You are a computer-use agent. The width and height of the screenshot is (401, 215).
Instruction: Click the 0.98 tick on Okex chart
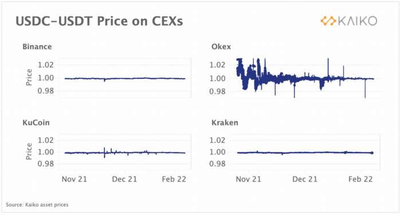coord(217,91)
